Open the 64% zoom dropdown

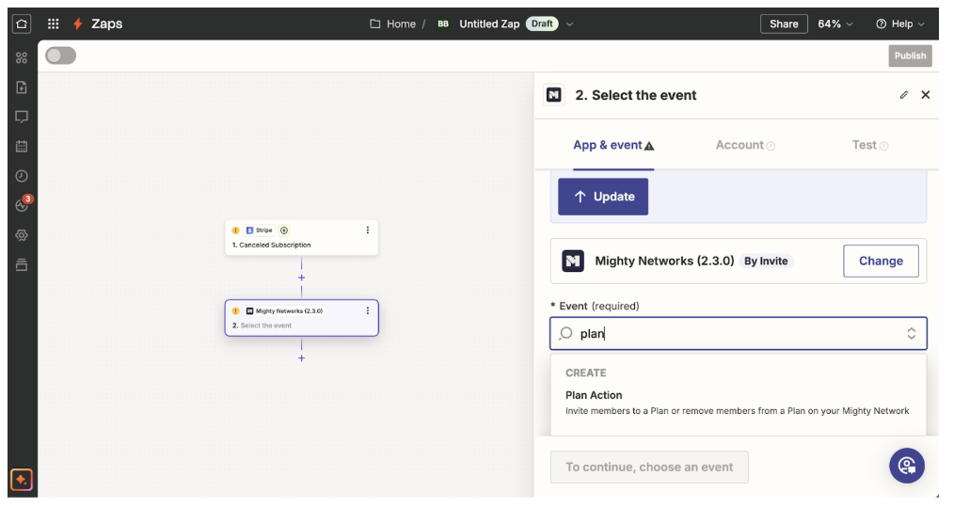[x=835, y=24]
